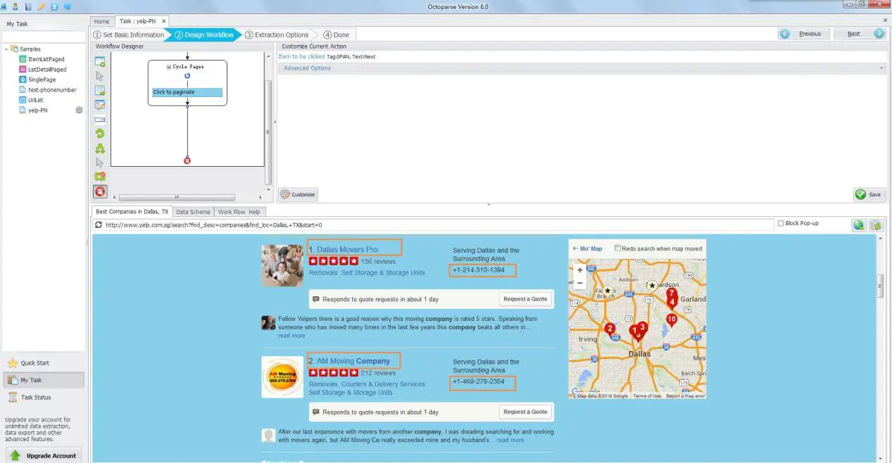Click the blue loop icon under Cycle Pages
Screen dimensions: 892x463
click(187, 75)
